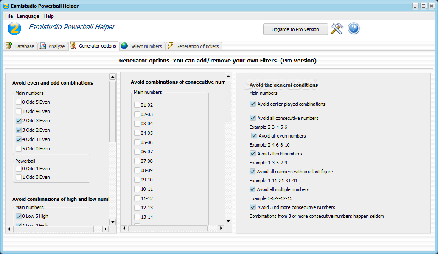This screenshot has width=438, height=254.
Task: Click vertical scrollbar thumb in even/odd panel
Action: [x=112, y=111]
